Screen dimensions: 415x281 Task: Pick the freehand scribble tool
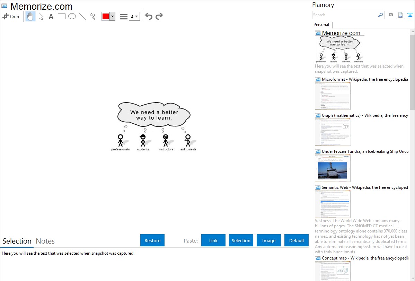coord(93,16)
